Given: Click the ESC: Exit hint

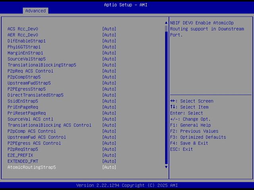Looking at the screenshot, I should click(x=181, y=149).
